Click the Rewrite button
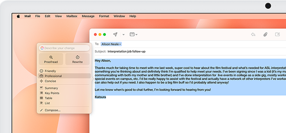 click(77, 59)
